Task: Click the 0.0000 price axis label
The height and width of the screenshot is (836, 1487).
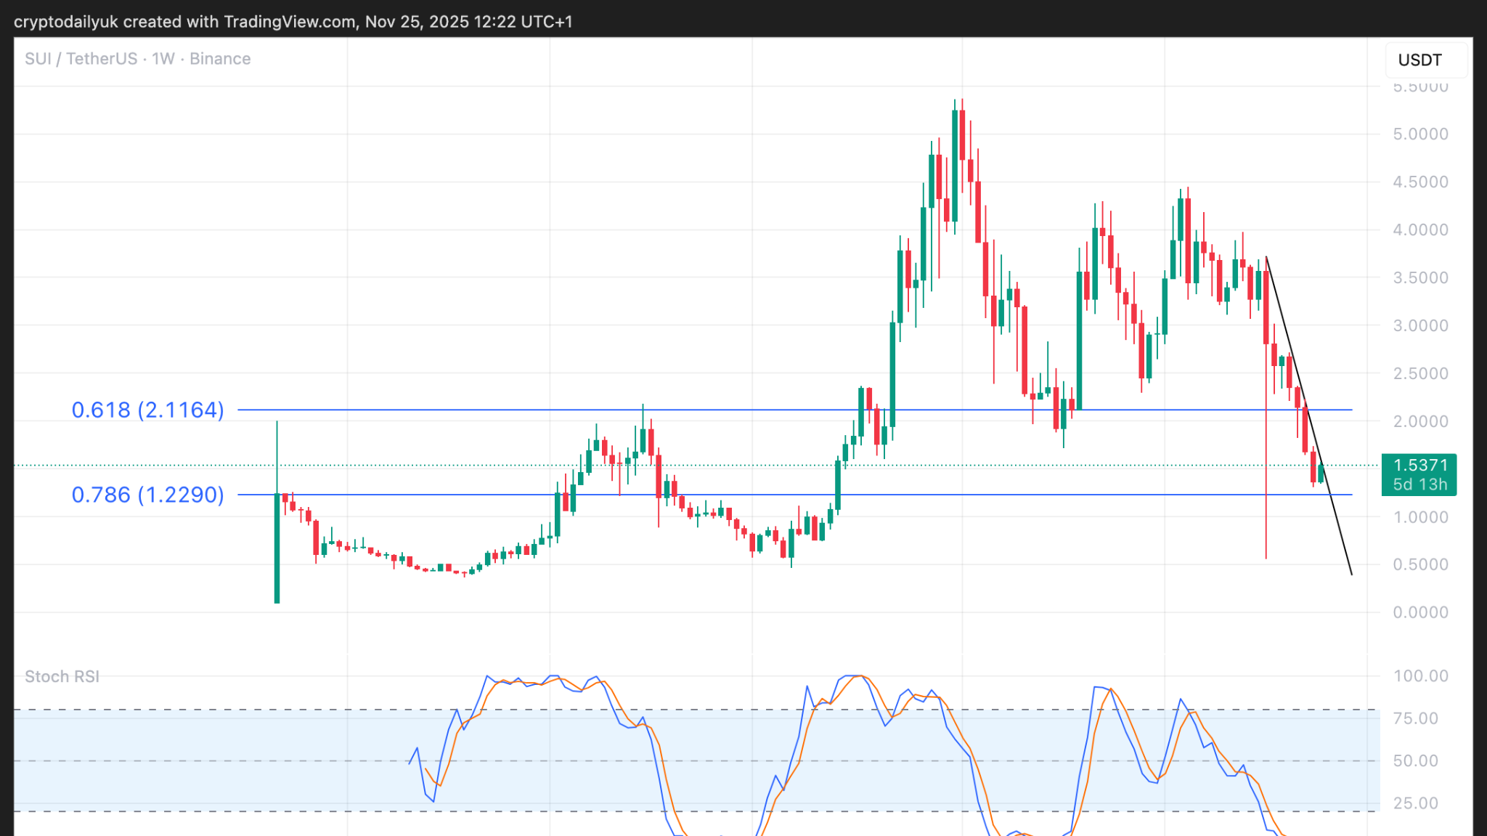Action: point(1419,612)
